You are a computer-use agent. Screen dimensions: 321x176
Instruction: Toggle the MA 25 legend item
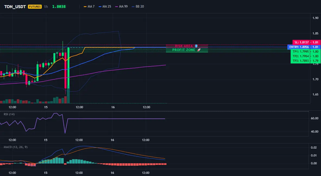[105, 7]
